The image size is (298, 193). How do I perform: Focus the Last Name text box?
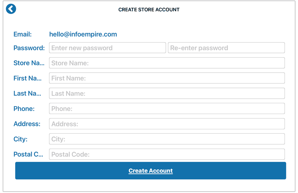click(x=167, y=94)
